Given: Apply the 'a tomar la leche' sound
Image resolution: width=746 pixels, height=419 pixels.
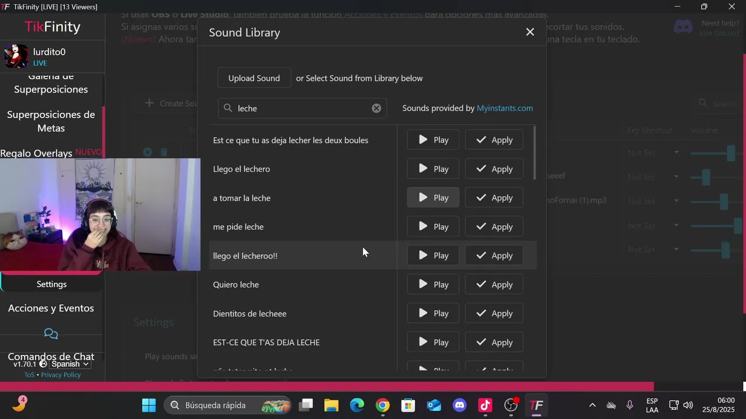Looking at the screenshot, I should [494, 198].
